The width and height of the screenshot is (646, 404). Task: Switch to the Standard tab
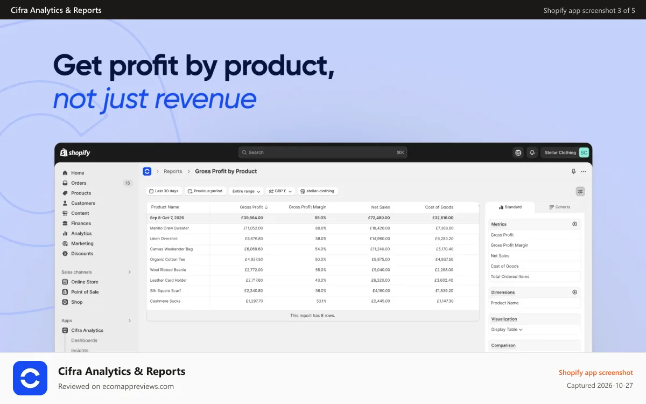510,207
